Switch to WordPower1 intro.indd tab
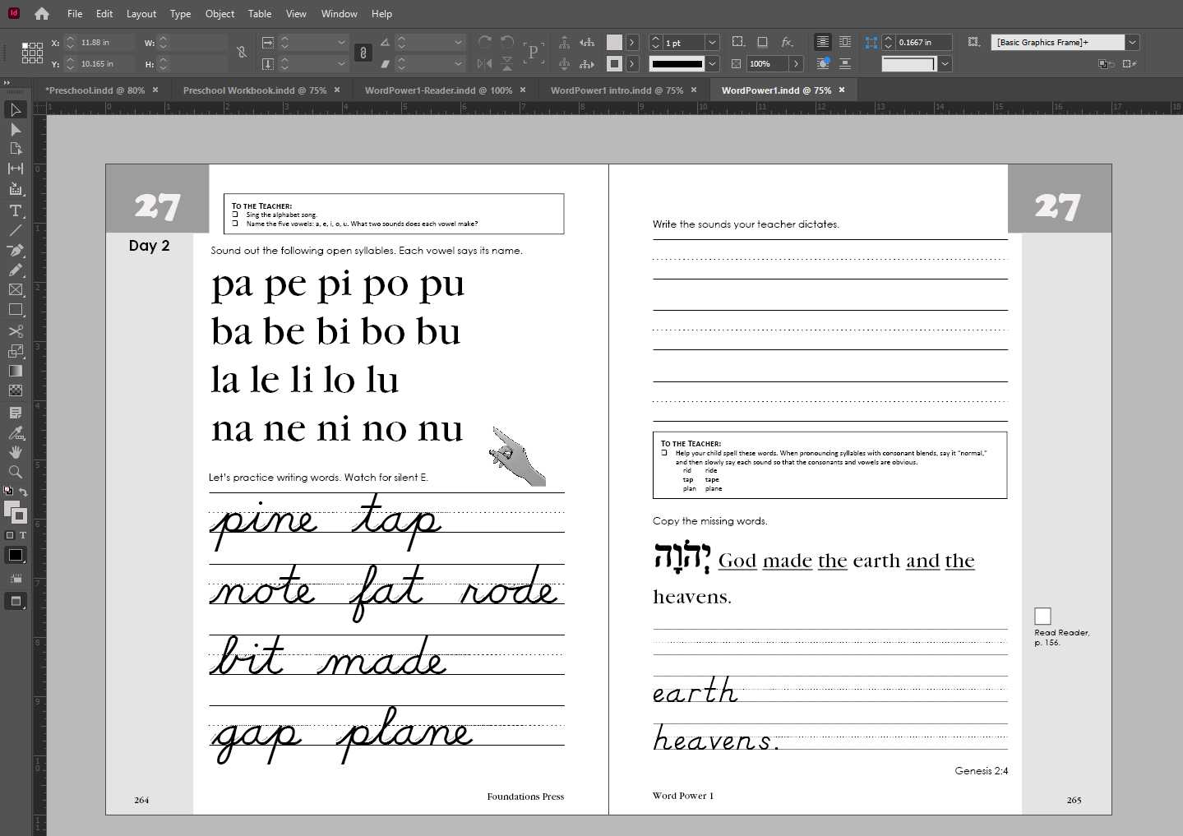The width and height of the screenshot is (1183, 836). (x=617, y=90)
